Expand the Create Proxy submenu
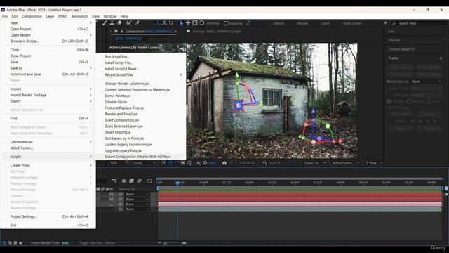Image resolution: width=449 pixels, height=253 pixels. [x=48, y=165]
